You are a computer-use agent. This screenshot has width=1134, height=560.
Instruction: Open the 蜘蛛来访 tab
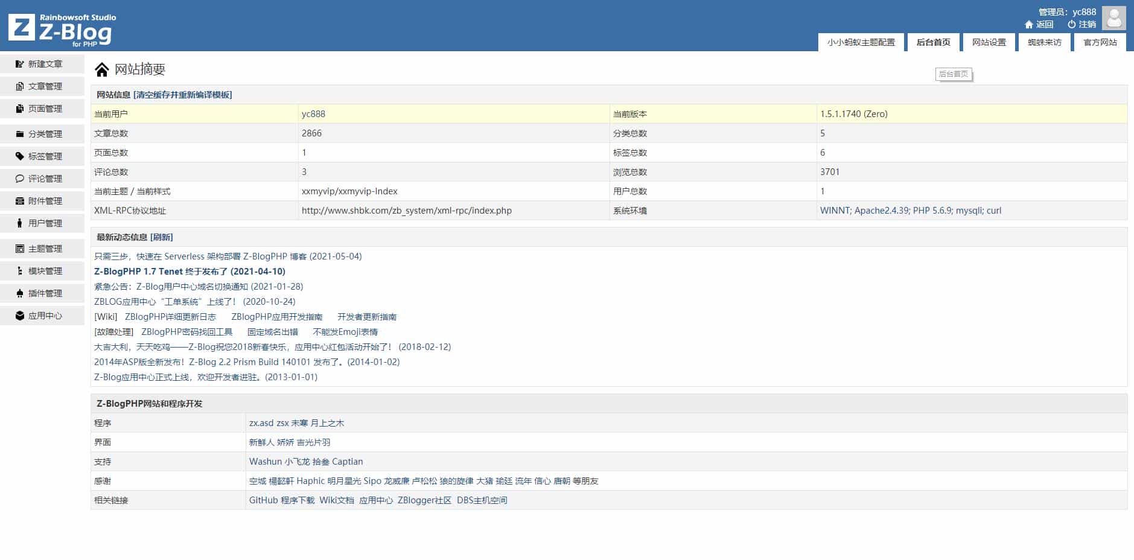point(1045,42)
